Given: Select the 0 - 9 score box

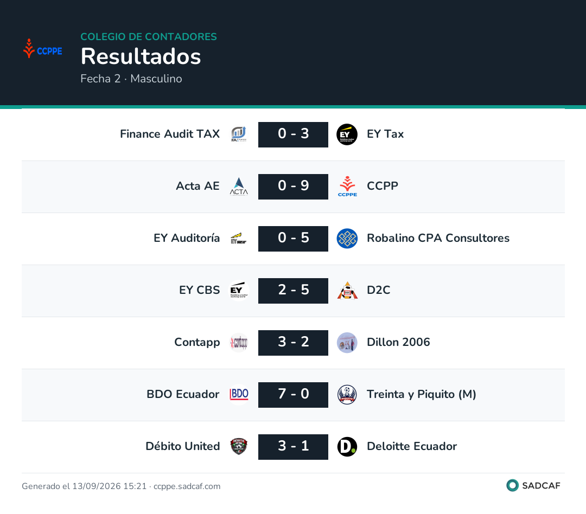Looking at the screenshot, I should click(293, 187).
